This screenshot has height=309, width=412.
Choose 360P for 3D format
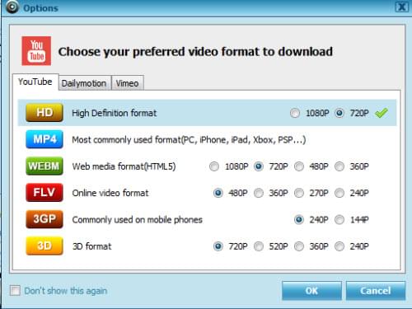tap(299, 246)
